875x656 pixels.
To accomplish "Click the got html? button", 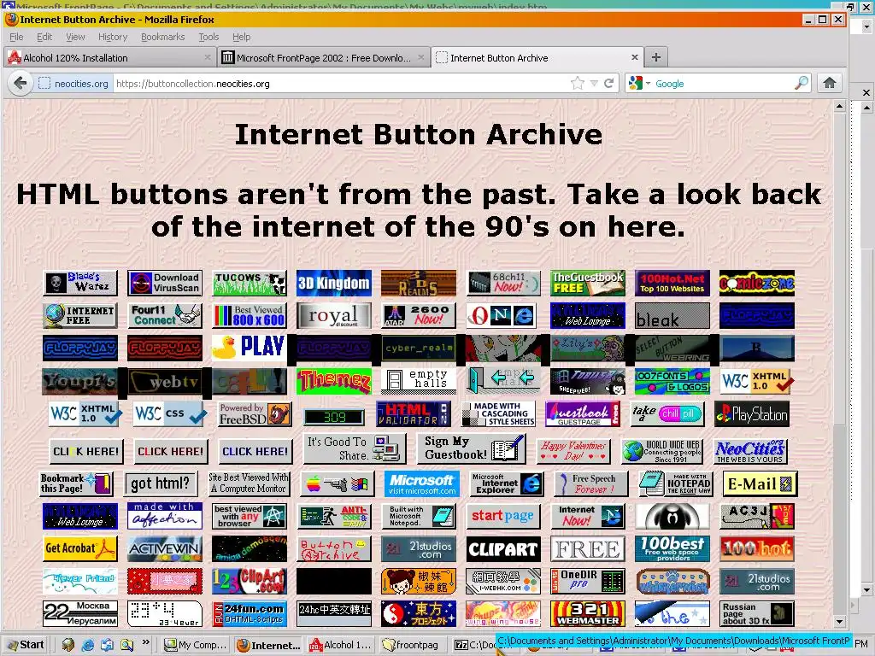I will pyautogui.click(x=161, y=483).
